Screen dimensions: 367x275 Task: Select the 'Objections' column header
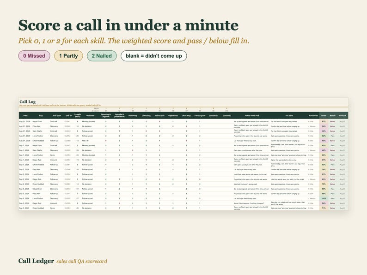[173, 115]
